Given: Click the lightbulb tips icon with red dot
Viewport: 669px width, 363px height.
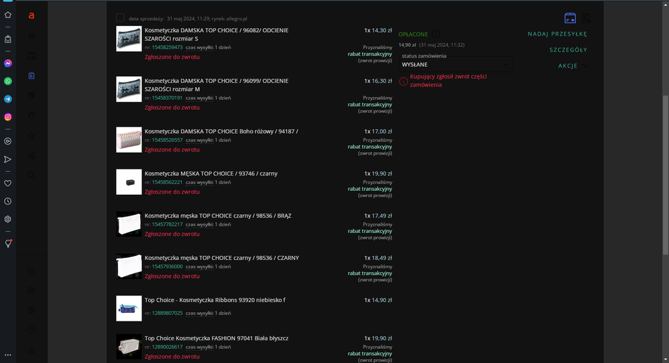Looking at the screenshot, I should pos(7,243).
